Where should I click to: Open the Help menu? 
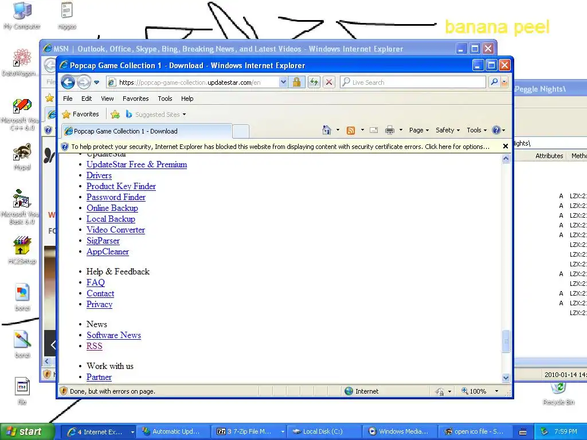tap(187, 99)
